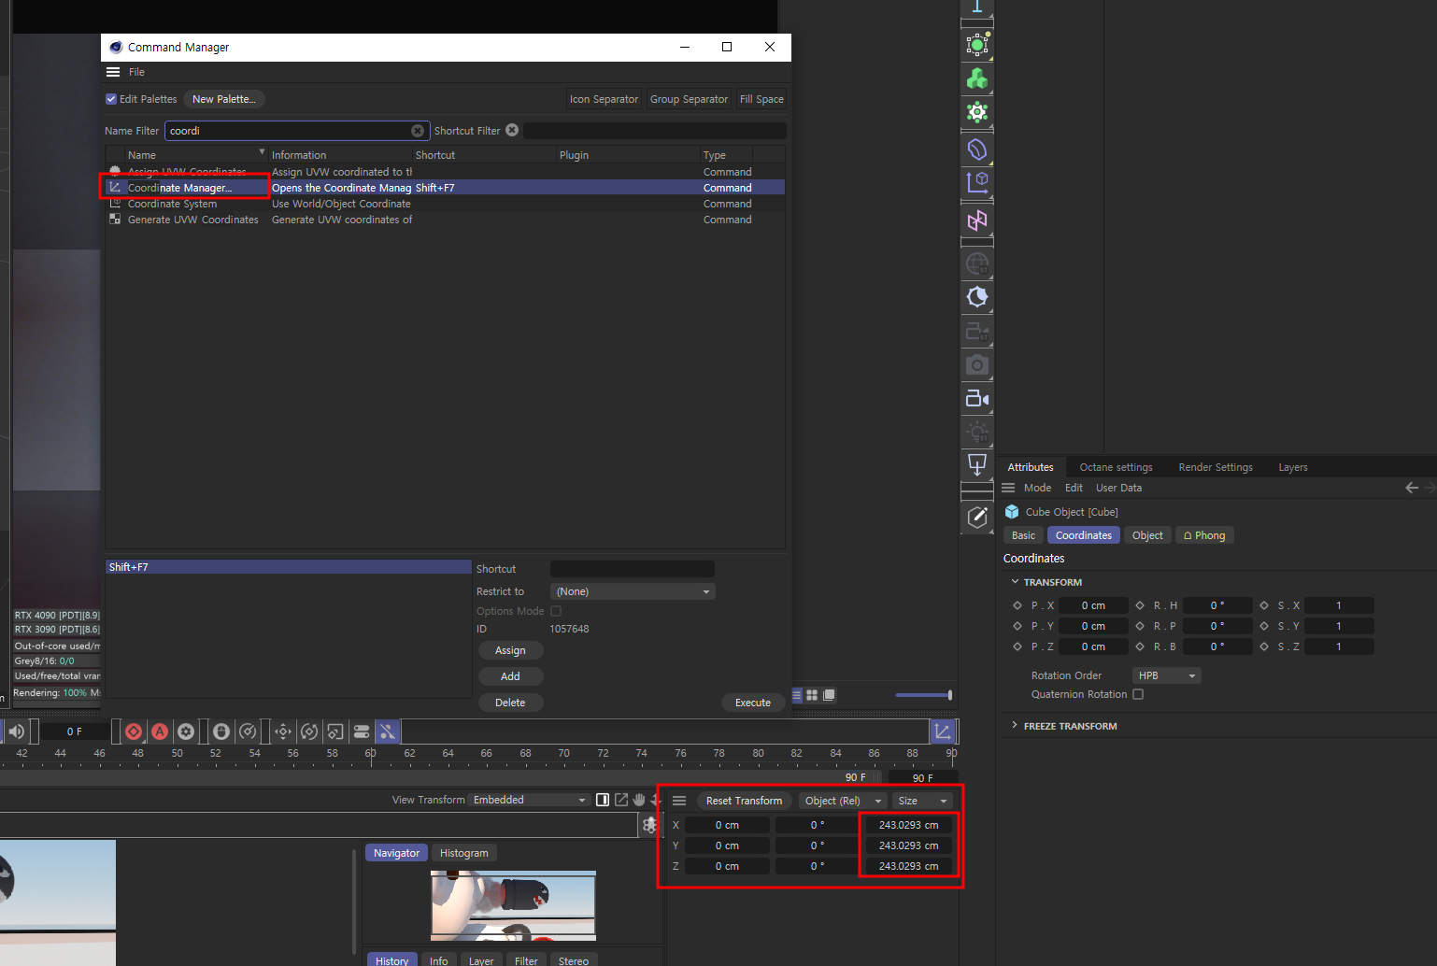Click the New Palette... button
Image resolution: width=1437 pixels, height=966 pixels.
[x=223, y=99]
